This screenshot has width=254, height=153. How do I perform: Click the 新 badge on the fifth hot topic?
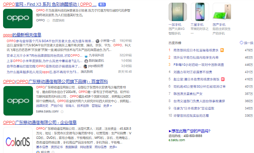point(223,79)
